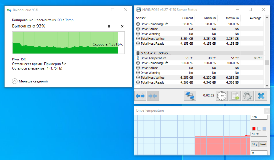Open the ISO source folder link
The width and height of the screenshot is (274, 160).
59,20
